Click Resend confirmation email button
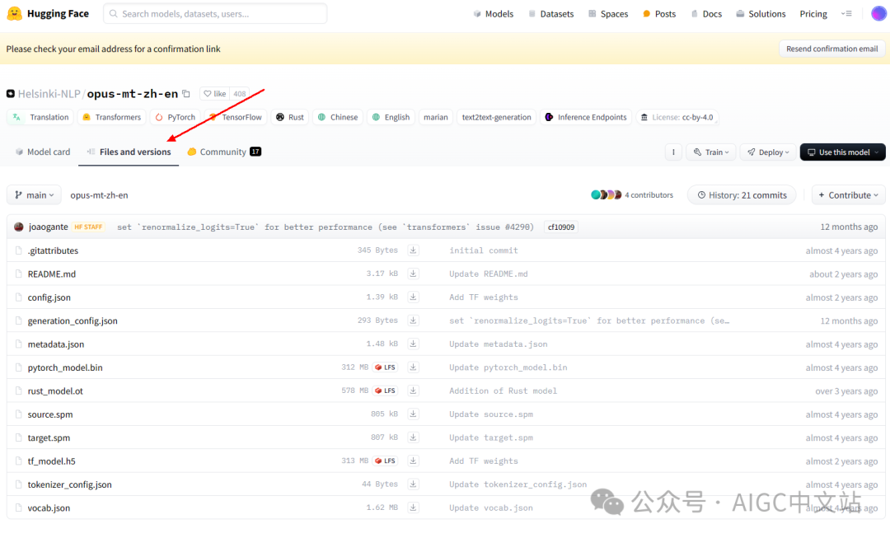The image size is (890, 538). [x=831, y=49]
